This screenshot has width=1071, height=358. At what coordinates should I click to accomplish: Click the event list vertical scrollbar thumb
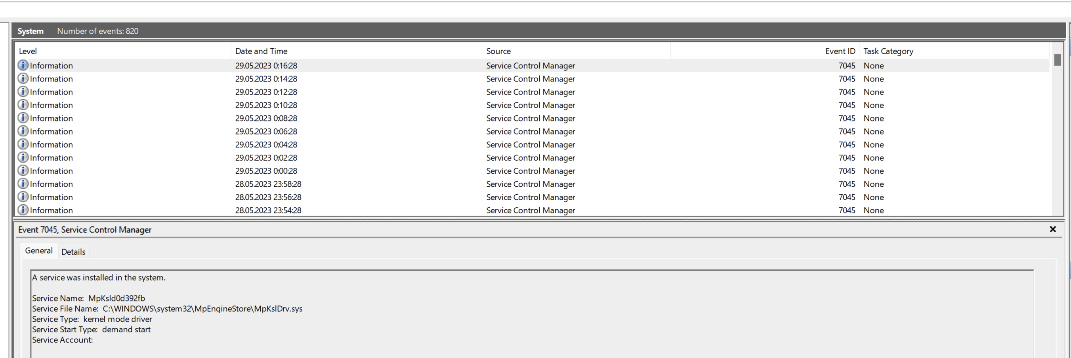1058,60
